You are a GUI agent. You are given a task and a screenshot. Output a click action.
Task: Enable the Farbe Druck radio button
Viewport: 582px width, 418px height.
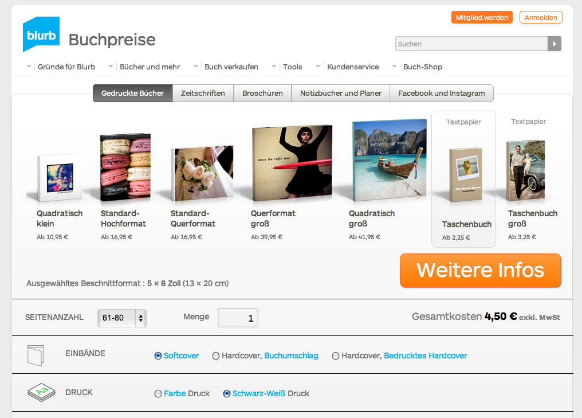click(158, 393)
